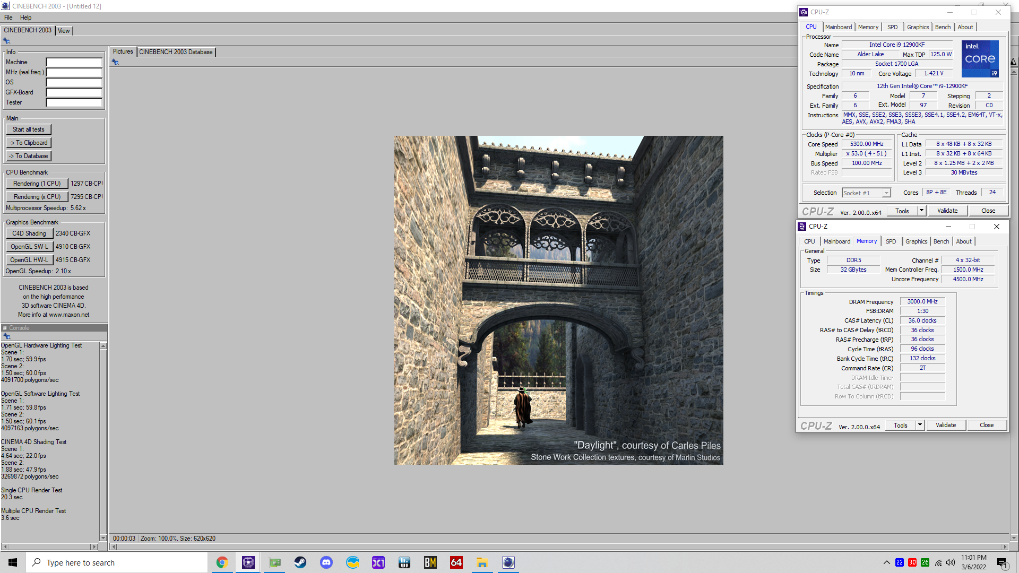Screen dimensions: 1019x573
Task: Open Chrome from the taskbar
Action: coord(222,562)
